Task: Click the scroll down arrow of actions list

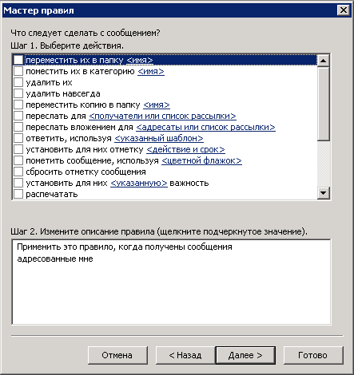Action: click(x=324, y=192)
